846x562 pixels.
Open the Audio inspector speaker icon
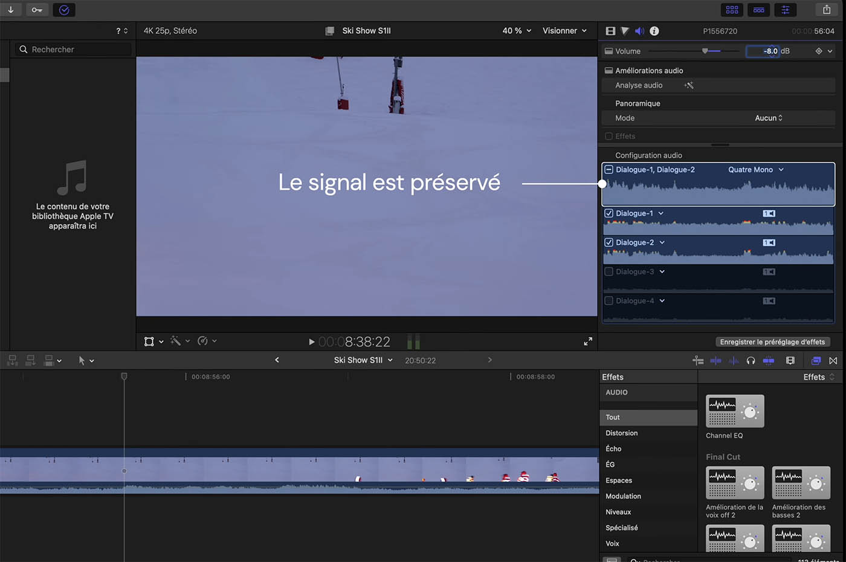click(639, 31)
